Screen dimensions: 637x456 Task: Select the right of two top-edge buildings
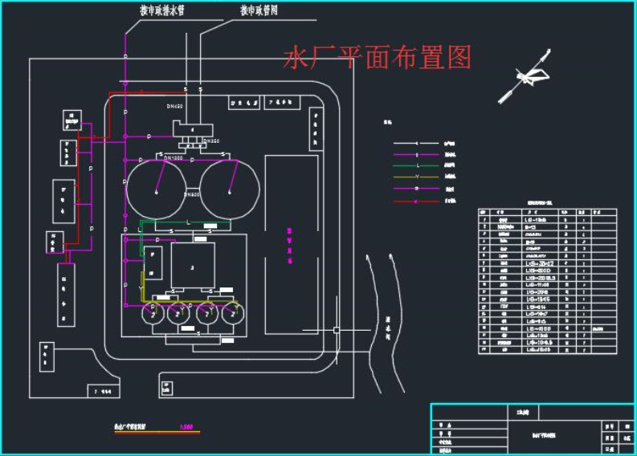point(282,103)
